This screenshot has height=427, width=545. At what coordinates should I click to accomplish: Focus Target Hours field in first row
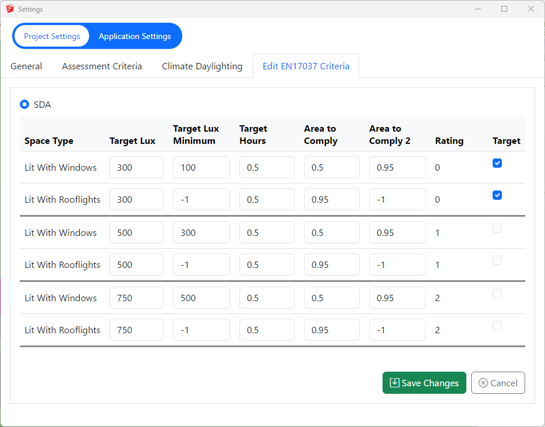(x=266, y=167)
